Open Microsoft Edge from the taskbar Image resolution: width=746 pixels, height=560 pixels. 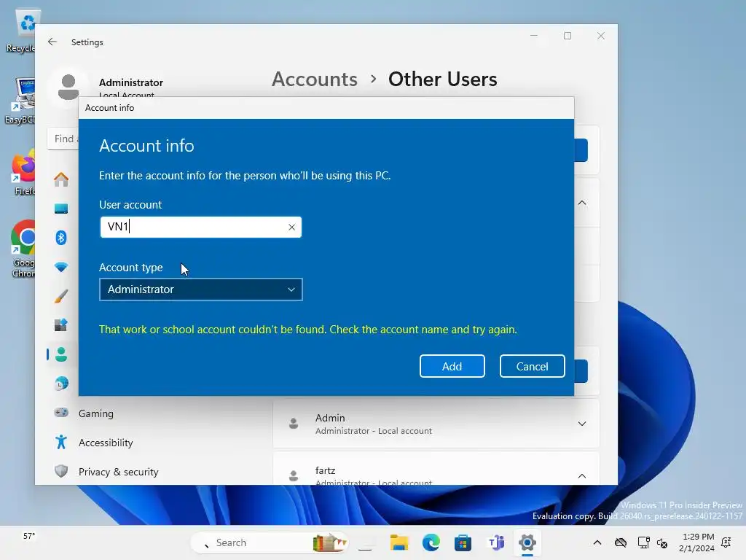coord(431,542)
